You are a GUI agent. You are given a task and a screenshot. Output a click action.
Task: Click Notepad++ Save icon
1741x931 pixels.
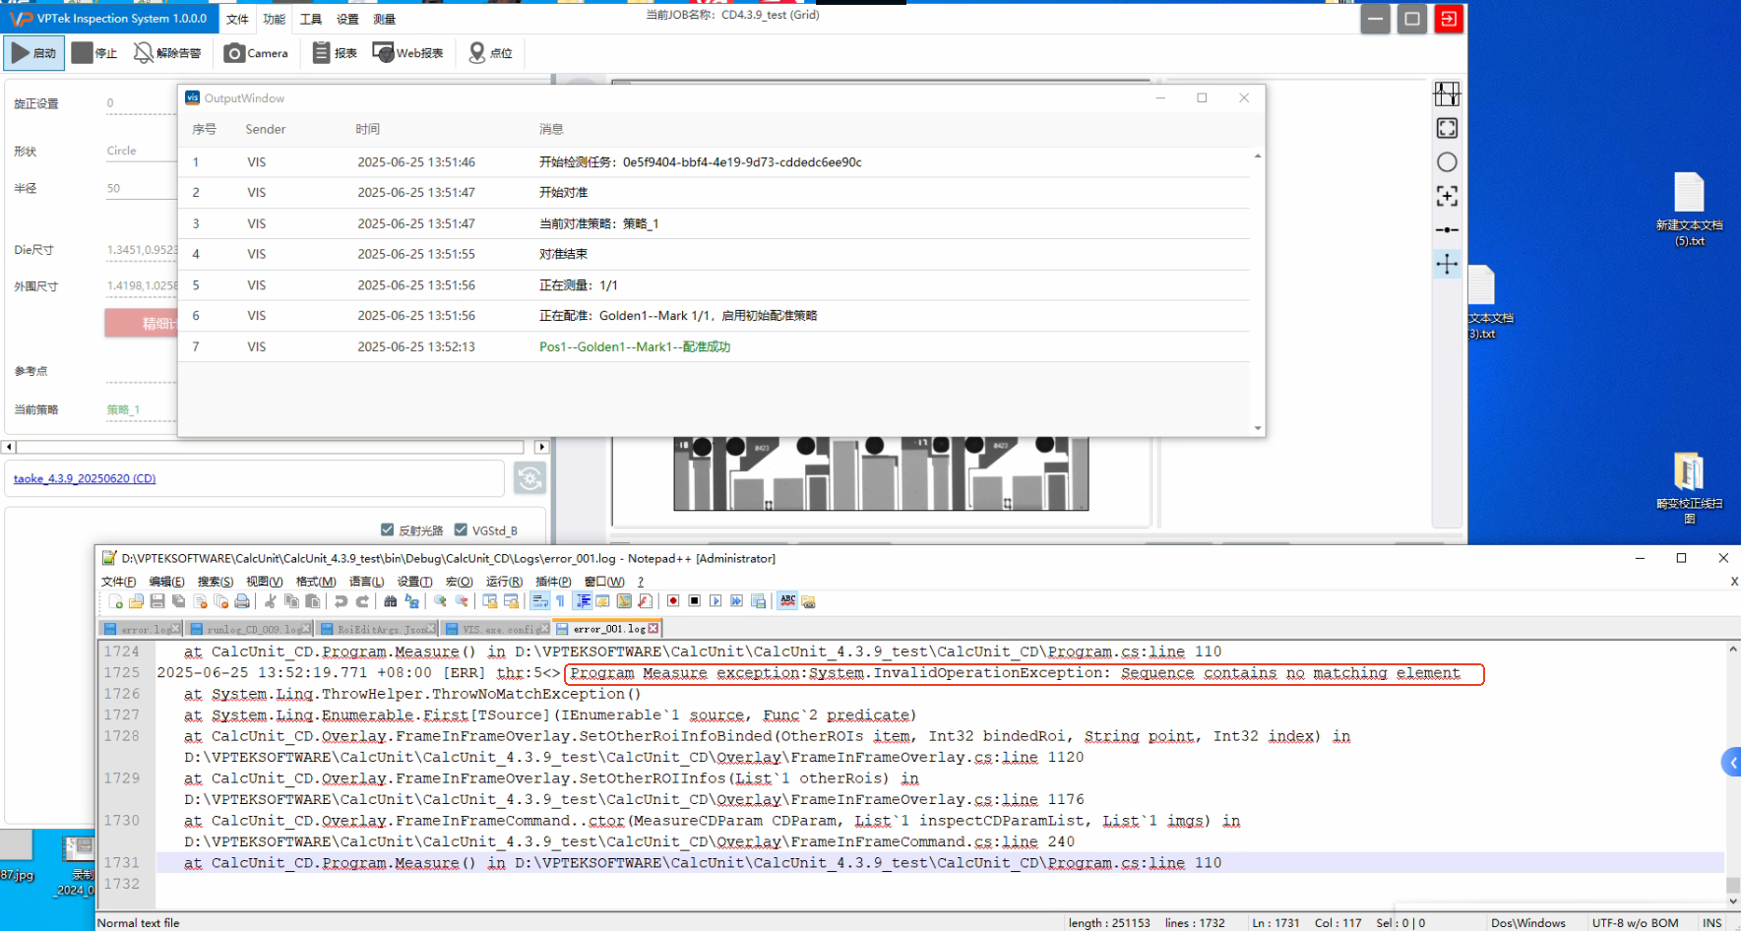(157, 601)
